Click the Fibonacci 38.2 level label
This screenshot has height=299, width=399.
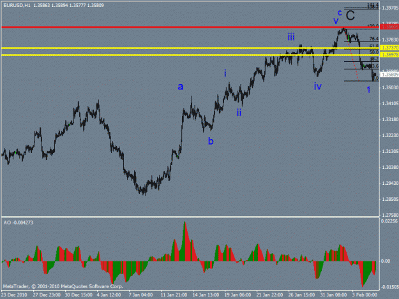tap(374, 59)
